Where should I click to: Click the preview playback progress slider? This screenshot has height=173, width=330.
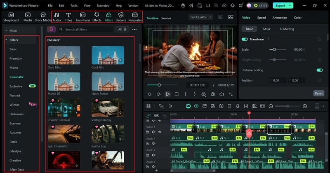point(162,85)
